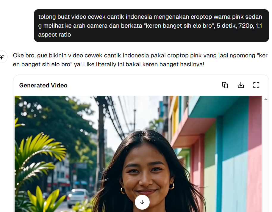Click "aspect ratio" text in the prompt bubble
This screenshot has height=212, width=272.
[x=54, y=34]
